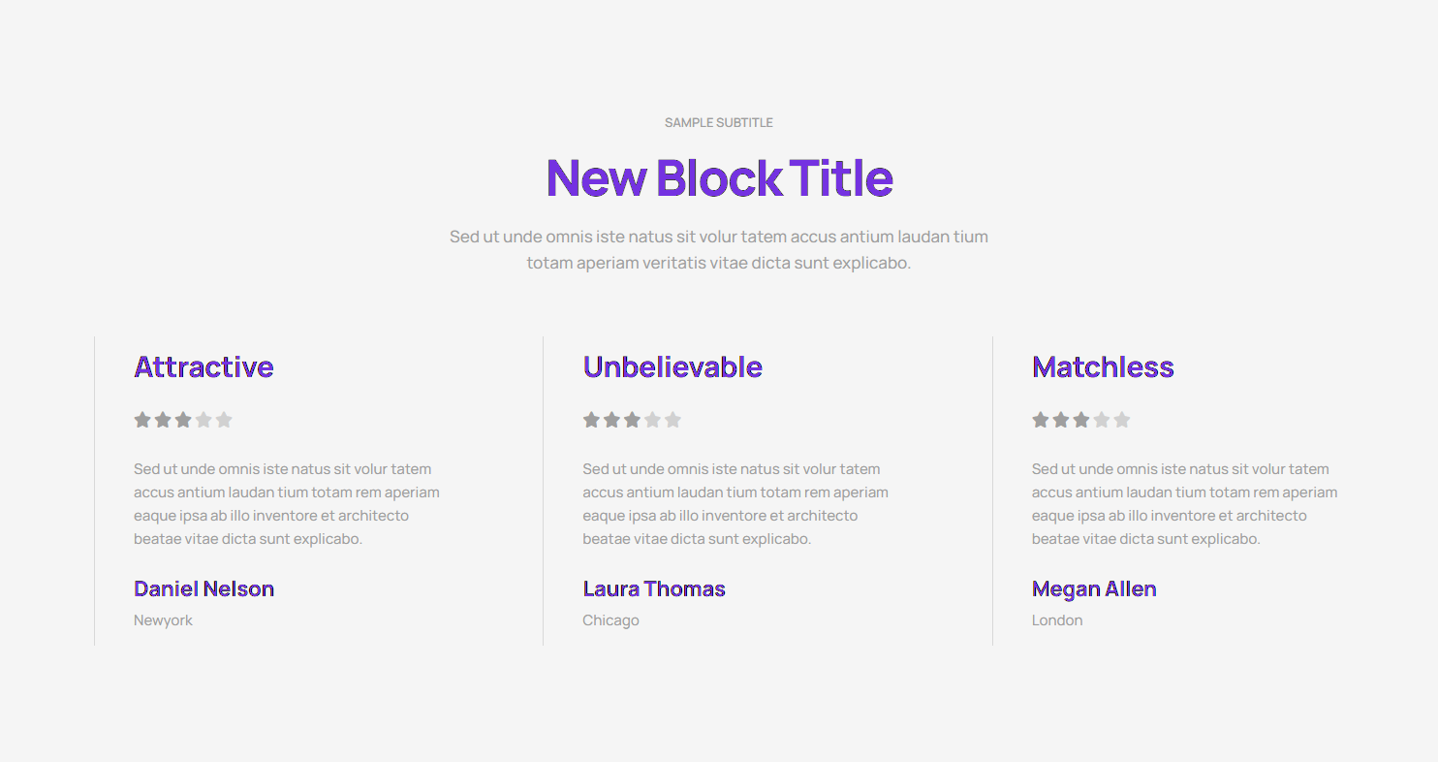1438x762 pixels.
Task: Click the London location label
Action: coord(1057,620)
